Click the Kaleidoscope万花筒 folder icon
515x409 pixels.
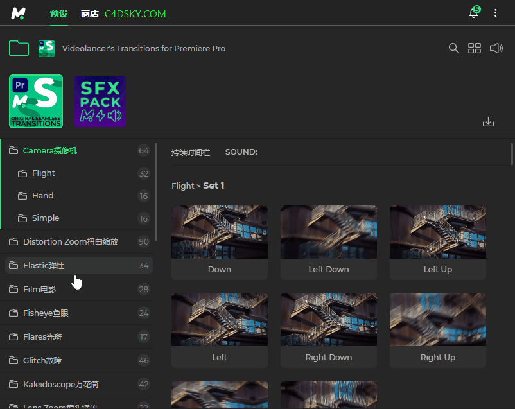click(x=13, y=384)
